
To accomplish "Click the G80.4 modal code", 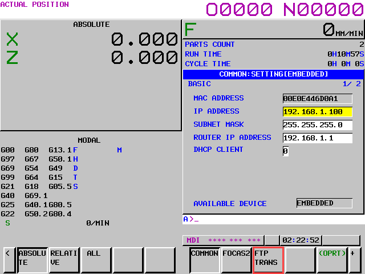I will 60,214.
